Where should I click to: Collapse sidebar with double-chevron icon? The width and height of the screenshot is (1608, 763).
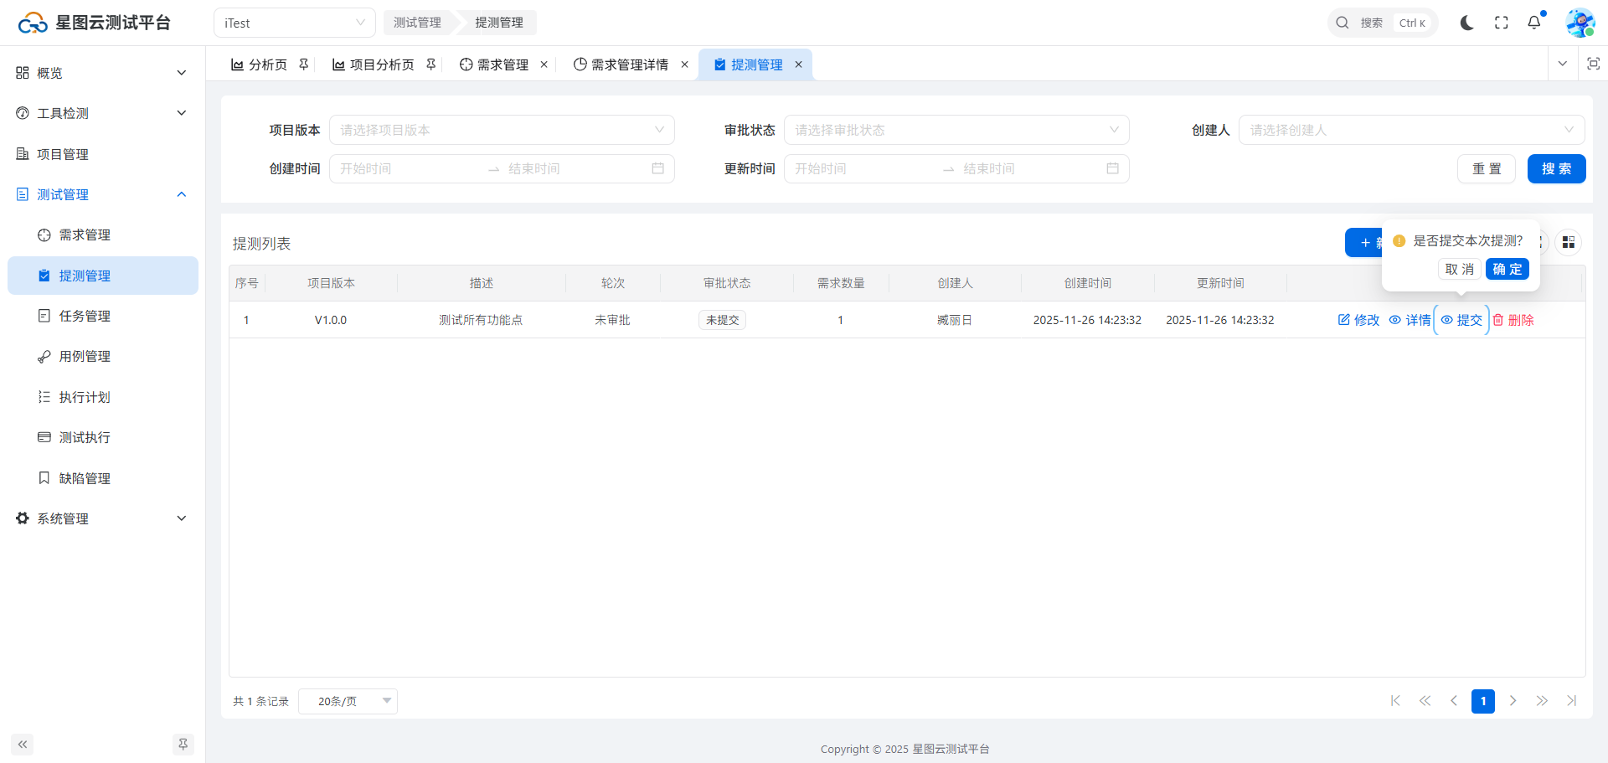(23, 744)
